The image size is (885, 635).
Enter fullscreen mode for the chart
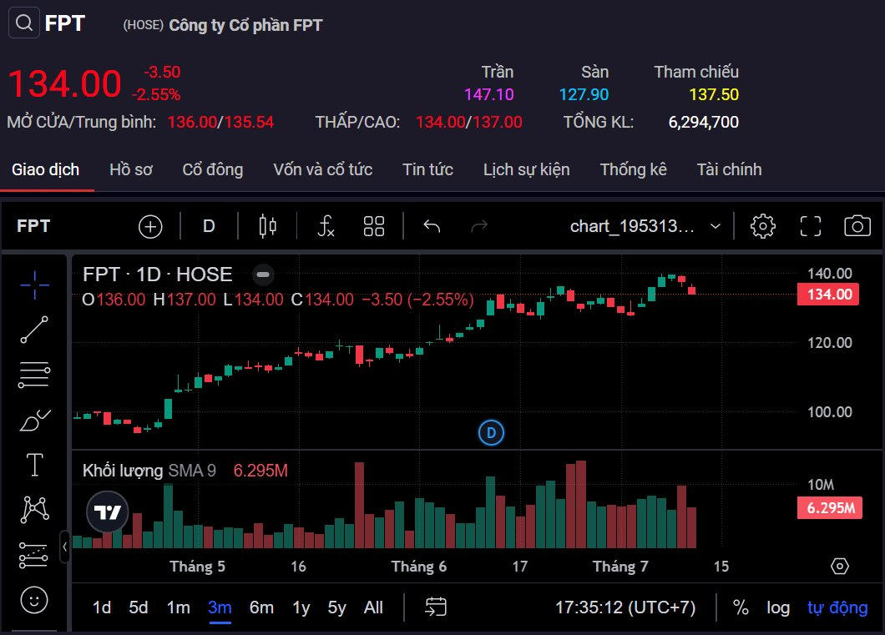[x=809, y=225]
